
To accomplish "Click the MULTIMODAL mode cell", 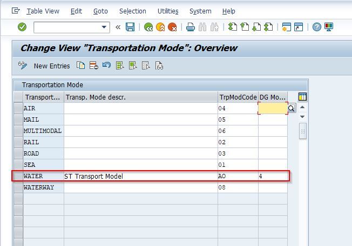I will (x=44, y=131).
